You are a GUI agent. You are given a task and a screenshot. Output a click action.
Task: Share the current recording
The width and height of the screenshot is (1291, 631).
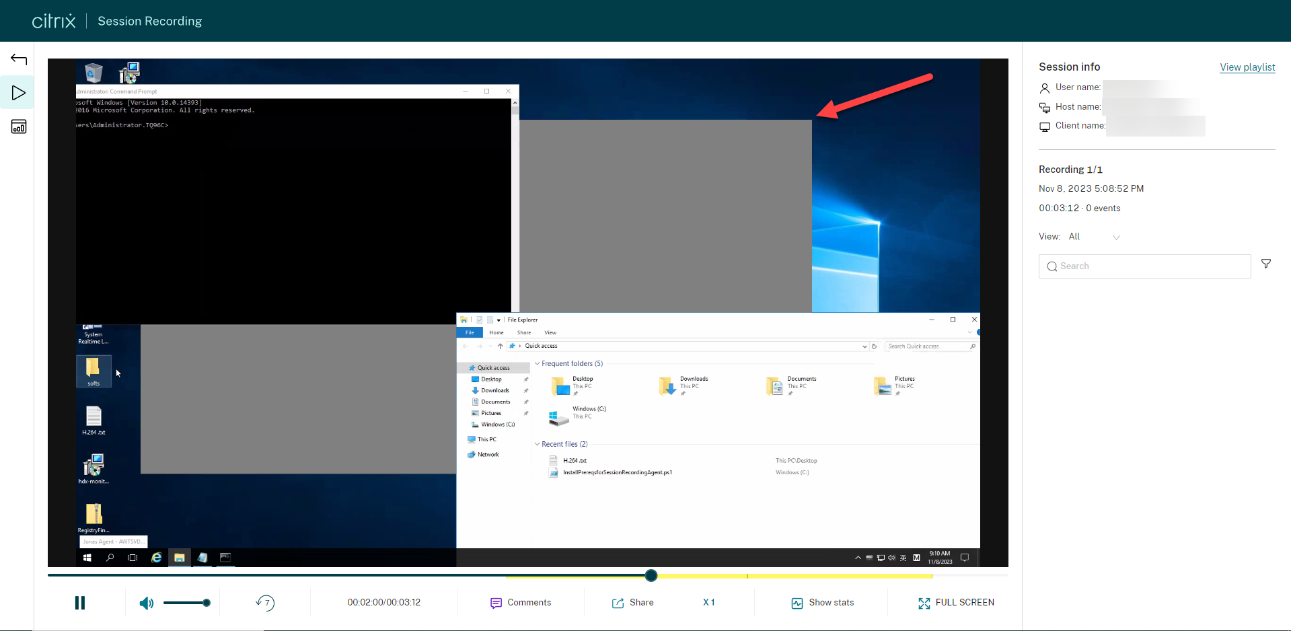(x=633, y=603)
